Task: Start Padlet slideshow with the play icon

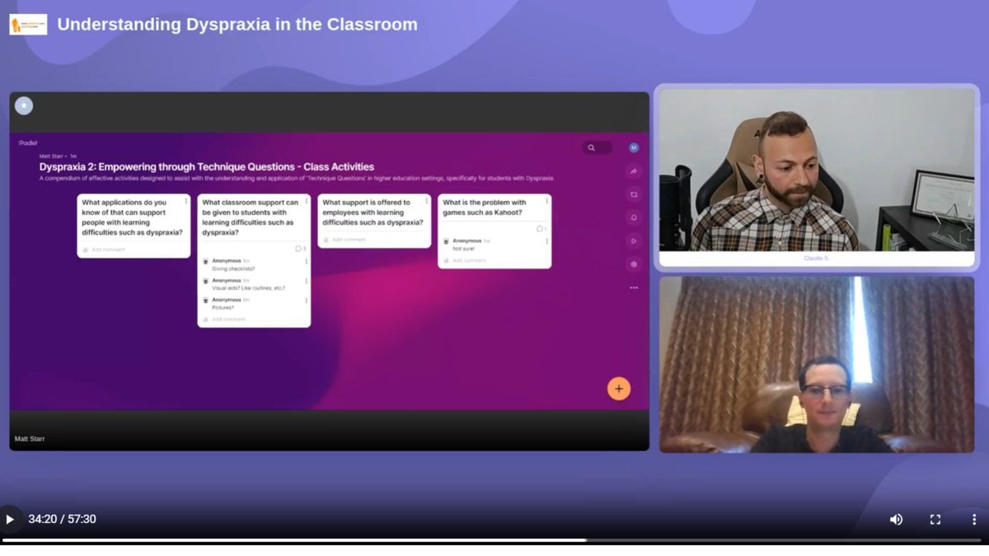Action: coord(634,241)
